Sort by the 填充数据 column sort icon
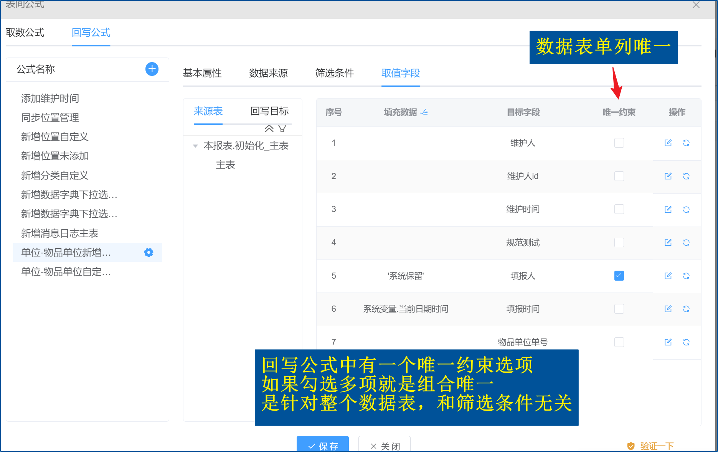Screen dimensions: 718x452 point(424,112)
